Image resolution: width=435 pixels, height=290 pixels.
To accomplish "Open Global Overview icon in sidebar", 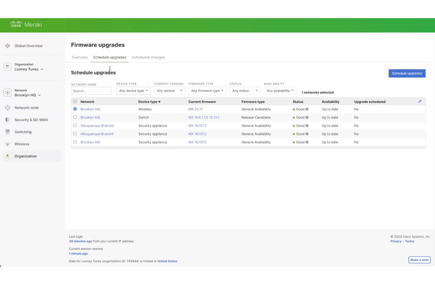I will (x=8, y=46).
